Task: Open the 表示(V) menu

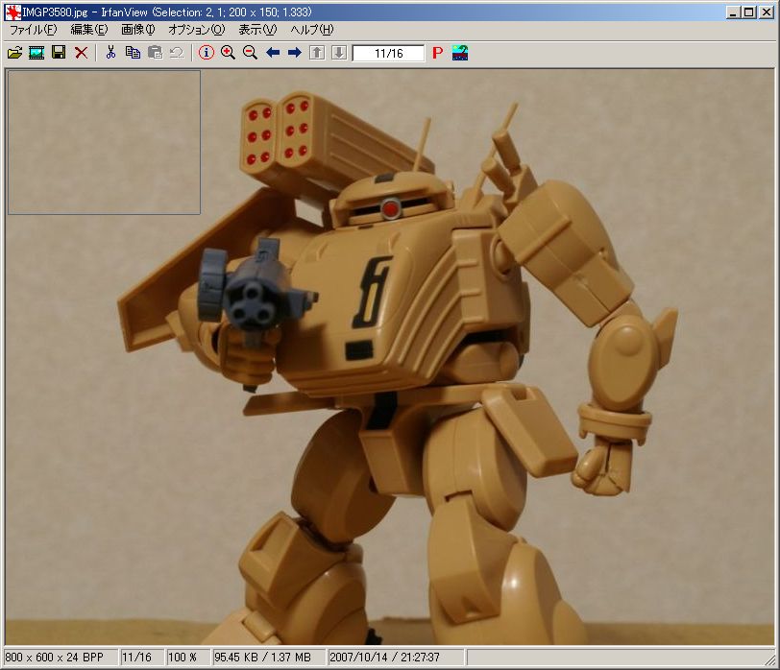Action: click(256, 30)
